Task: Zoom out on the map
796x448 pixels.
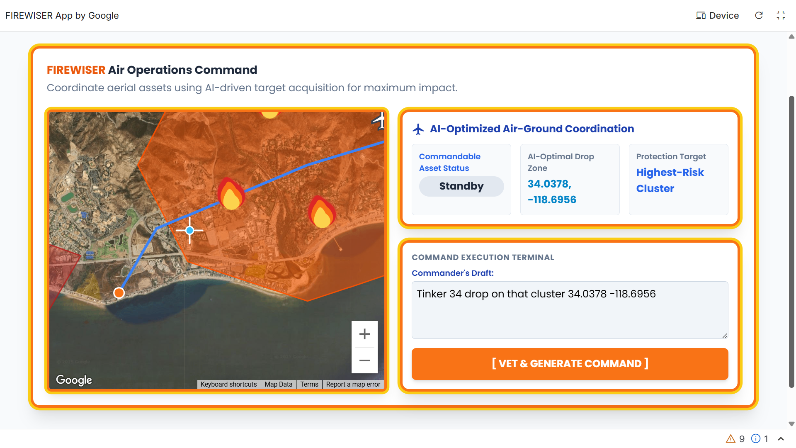Action: click(x=364, y=360)
